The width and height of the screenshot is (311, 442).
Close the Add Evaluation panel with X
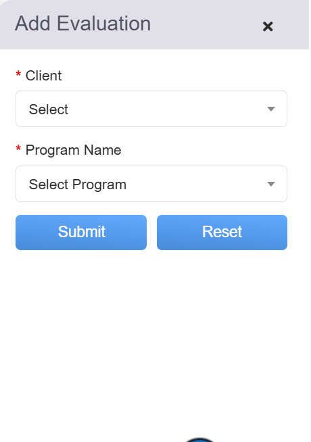click(x=268, y=26)
